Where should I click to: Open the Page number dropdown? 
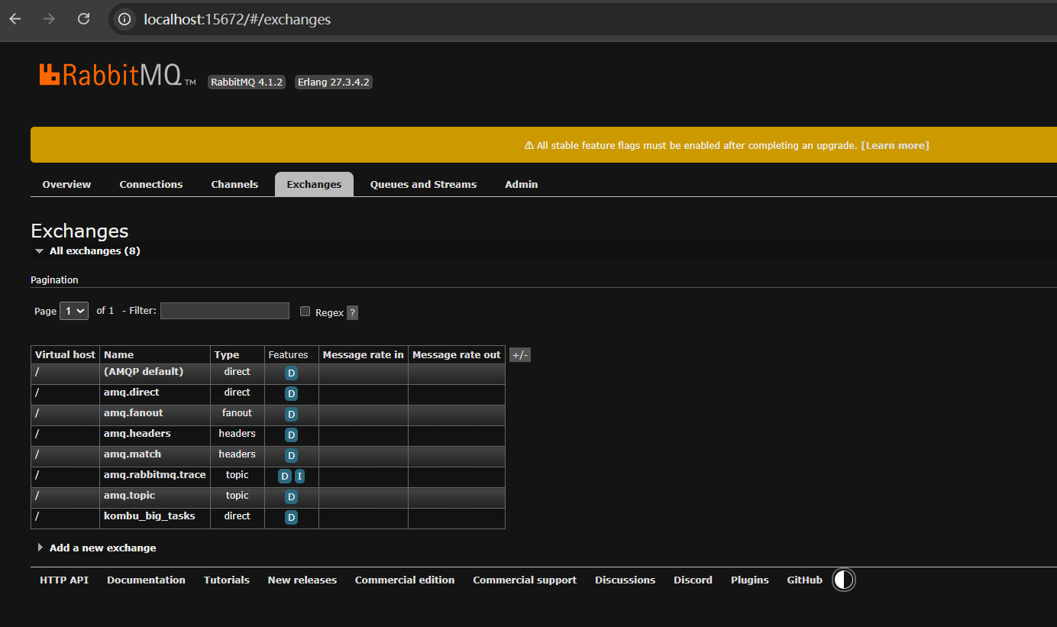tap(75, 311)
